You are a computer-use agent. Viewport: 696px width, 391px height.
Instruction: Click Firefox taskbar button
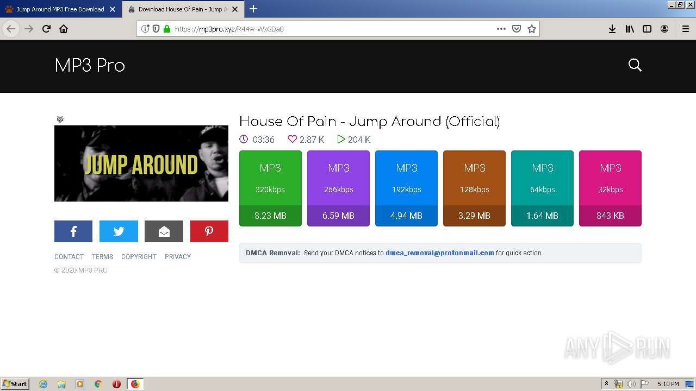coord(135,384)
